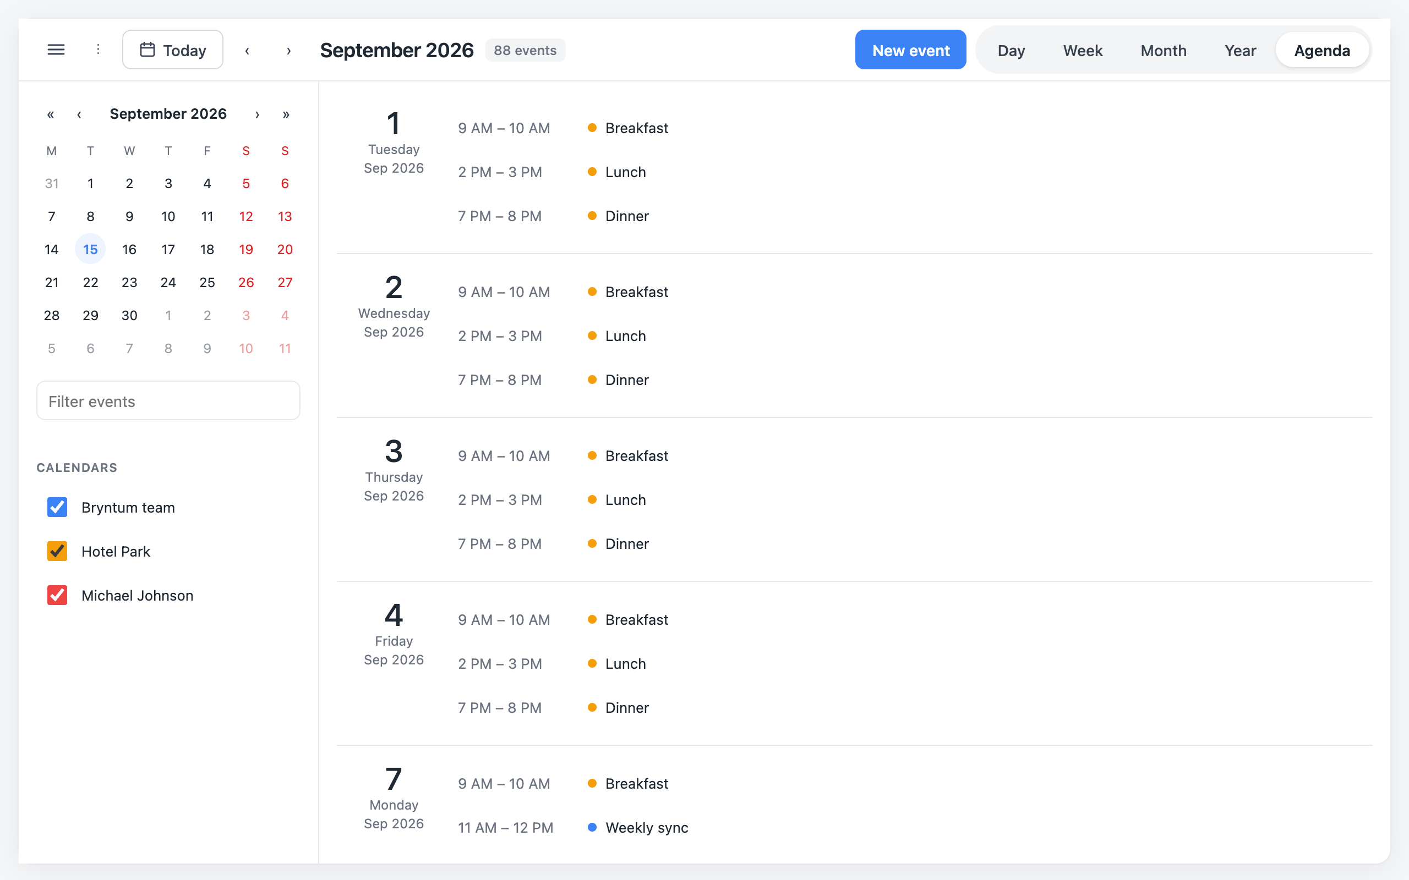This screenshot has height=880, width=1409.
Task: Focus the Filter events field
Action: pos(168,401)
